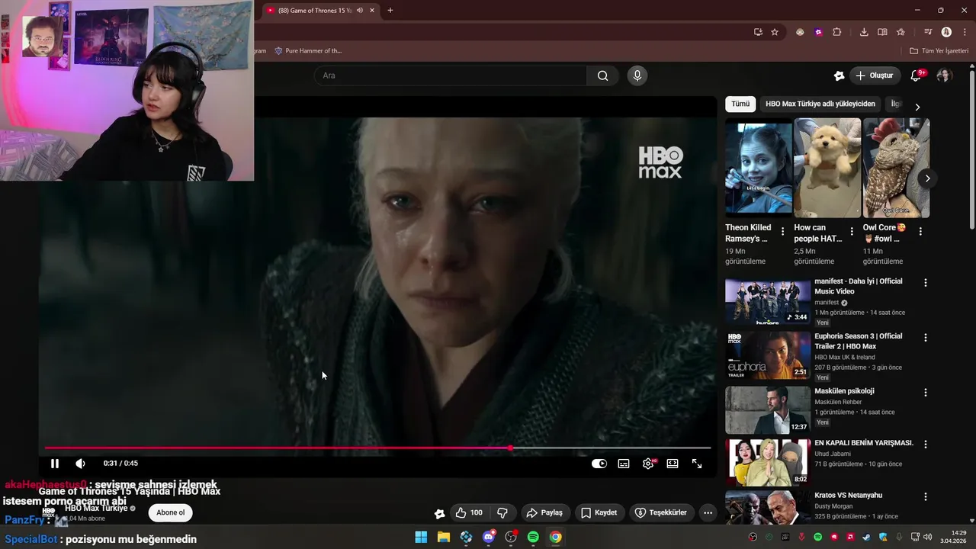Open manifest - Daha İyi music video
This screenshot has height=549, width=976.
(768, 301)
